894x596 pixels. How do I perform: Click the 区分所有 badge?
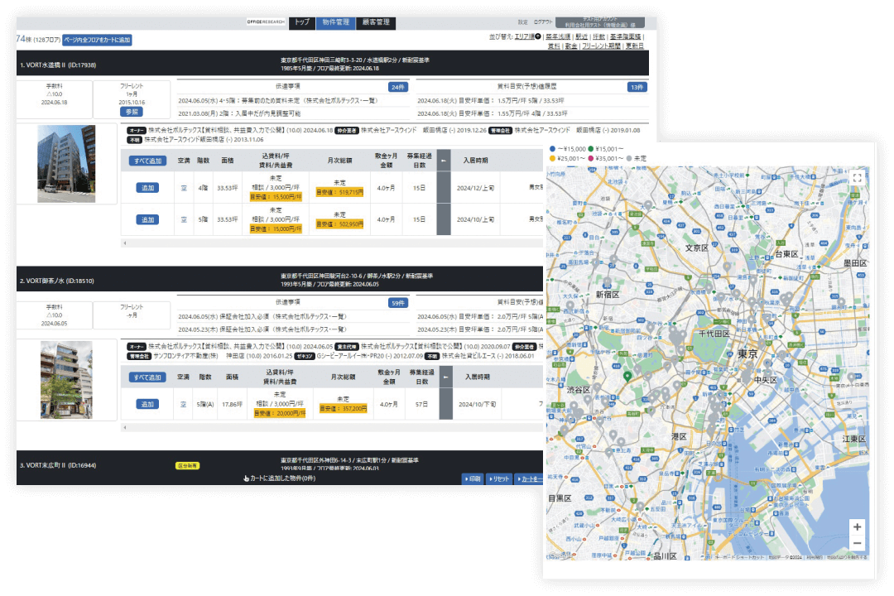pyautogui.click(x=188, y=466)
